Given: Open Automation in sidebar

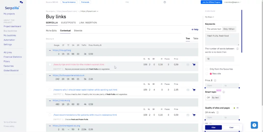Looking at the screenshot, I should point(9,40).
